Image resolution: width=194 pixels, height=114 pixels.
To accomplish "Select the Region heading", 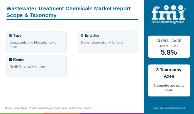I will 19,59.
